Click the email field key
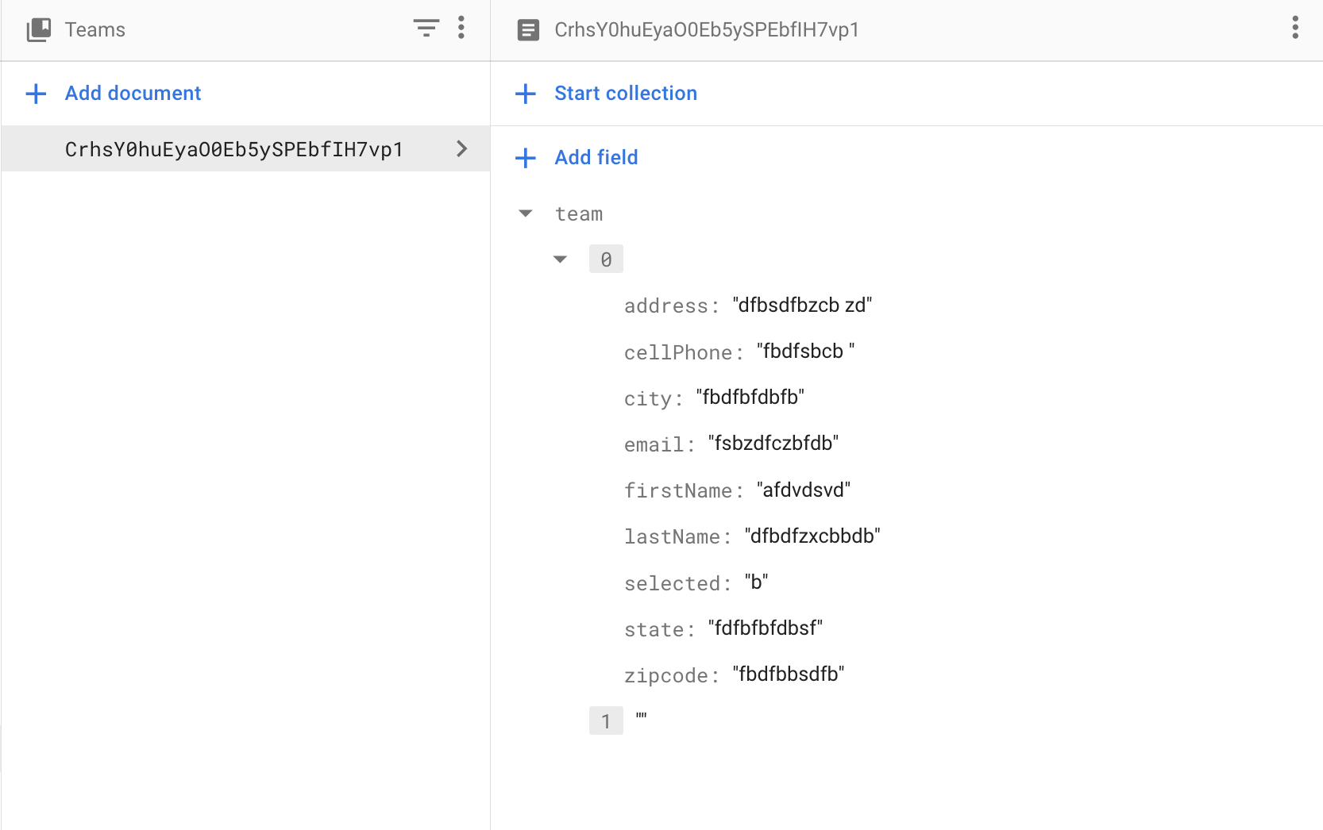The height and width of the screenshot is (830, 1323). tap(659, 444)
